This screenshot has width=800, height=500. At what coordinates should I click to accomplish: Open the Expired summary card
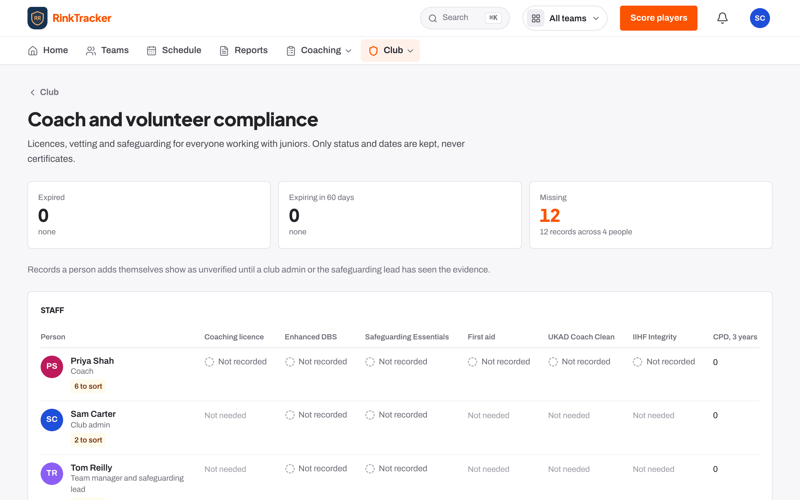click(x=149, y=215)
